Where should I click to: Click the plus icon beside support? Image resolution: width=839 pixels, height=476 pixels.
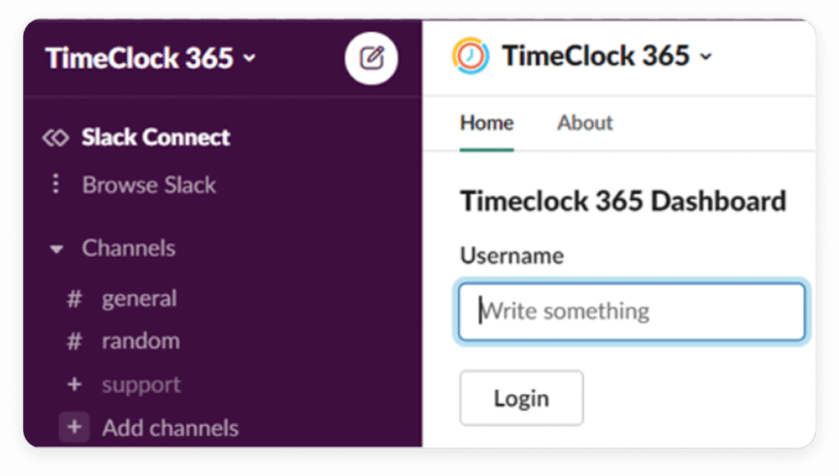[74, 384]
